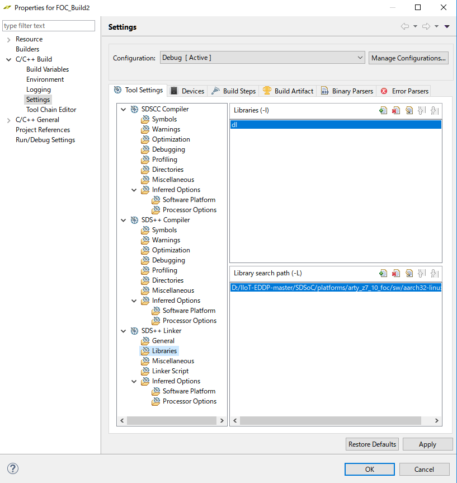
Task: Edit the selected entry in Libraries (-l)
Action: click(x=409, y=110)
